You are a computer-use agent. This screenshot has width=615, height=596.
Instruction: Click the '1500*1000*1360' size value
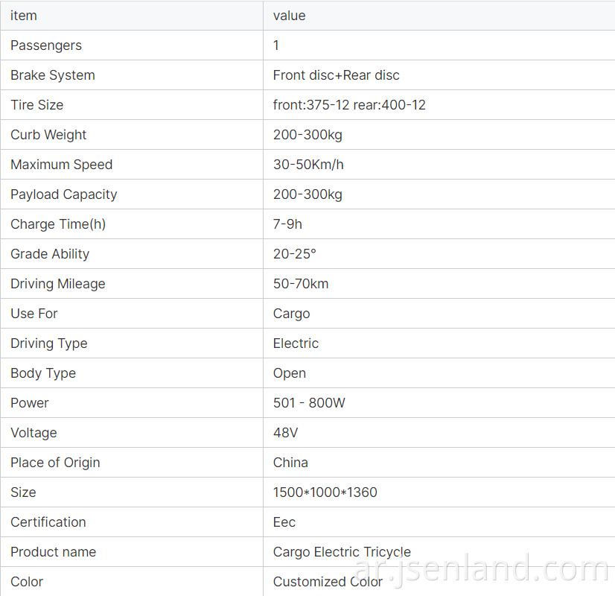pyautogui.click(x=325, y=492)
